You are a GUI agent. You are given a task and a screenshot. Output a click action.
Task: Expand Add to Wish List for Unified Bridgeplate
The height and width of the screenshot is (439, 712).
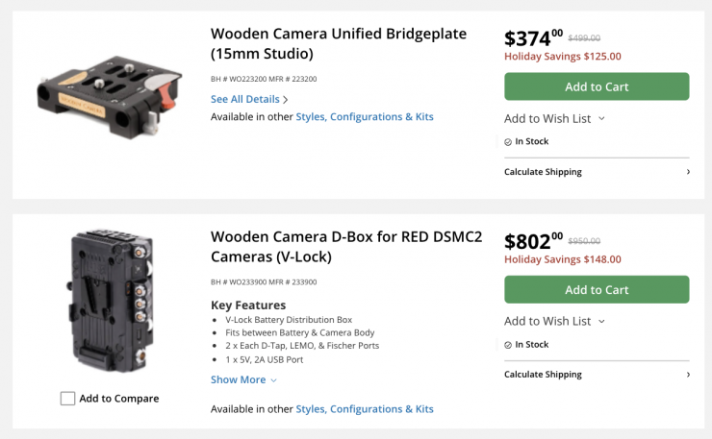(x=554, y=118)
